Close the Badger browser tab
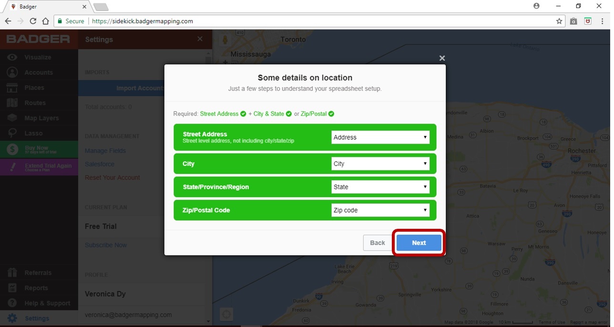The width and height of the screenshot is (614, 327). 84,7
